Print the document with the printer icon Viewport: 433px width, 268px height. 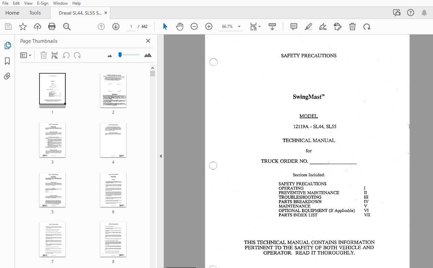pyautogui.click(x=52, y=27)
